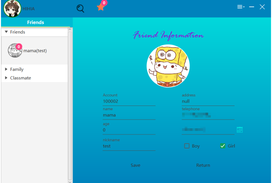Viewport: 272px width, 183px height.
Task: Click mama's avatar in friends list
Action: [x=15, y=50]
